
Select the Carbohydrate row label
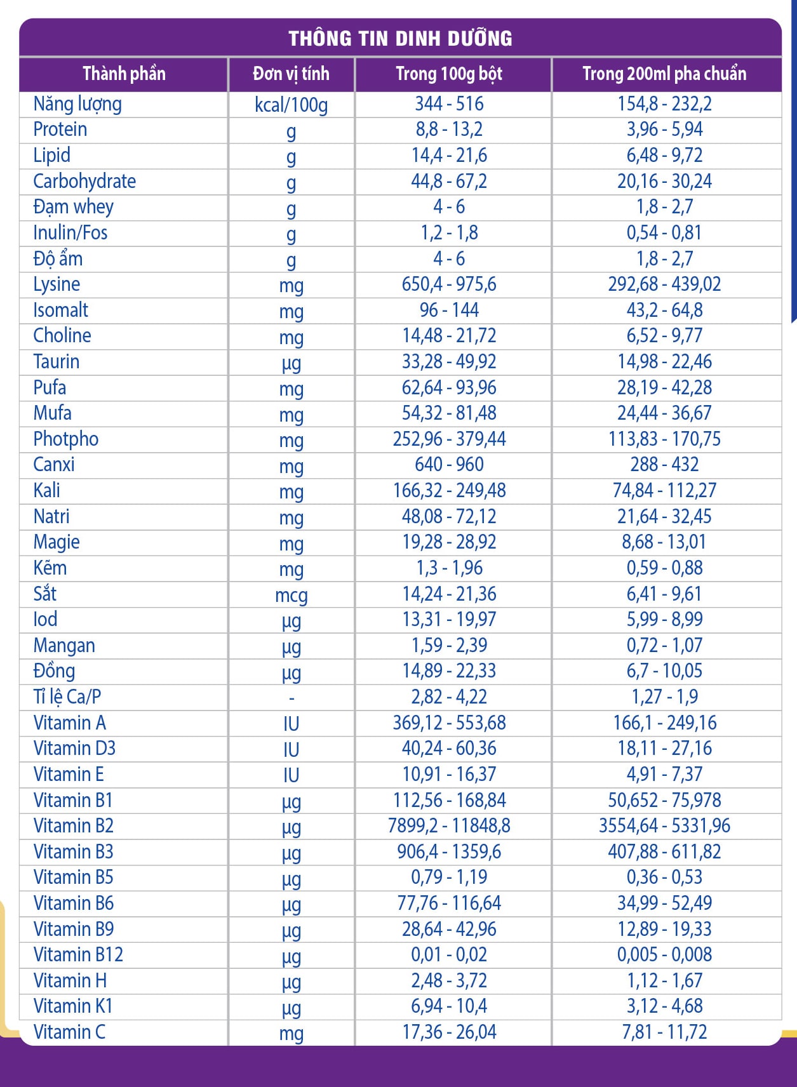pyautogui.click(x=84, y=182)
